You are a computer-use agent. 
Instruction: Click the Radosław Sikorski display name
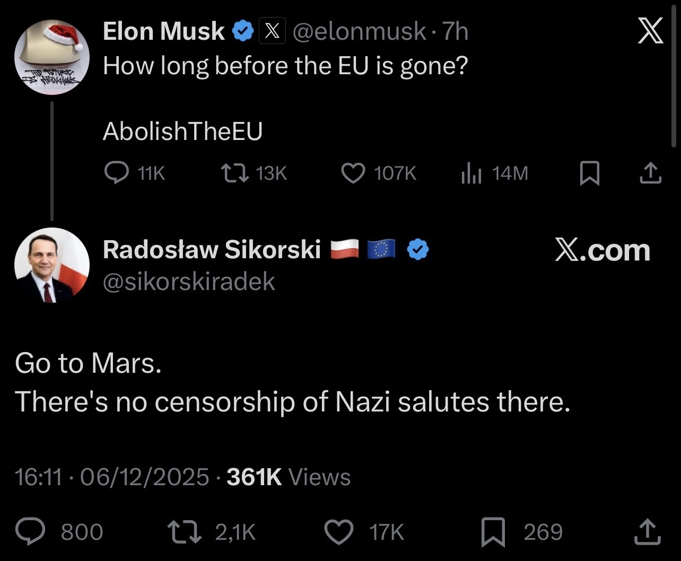(212, 250)
